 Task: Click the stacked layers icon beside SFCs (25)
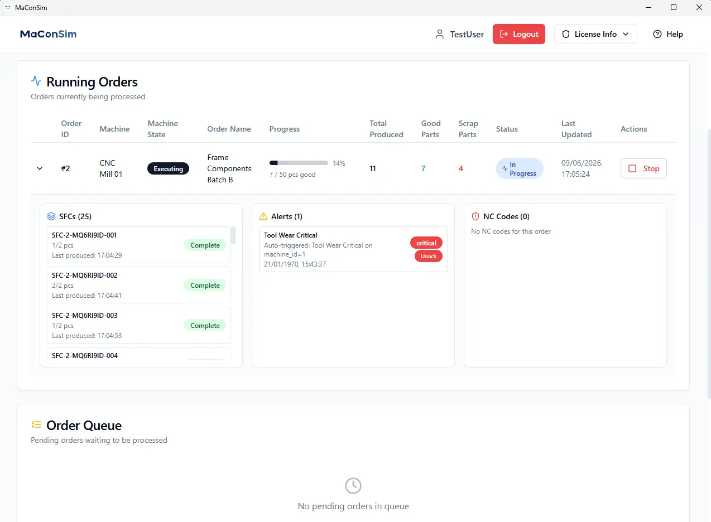click(51, 216)
